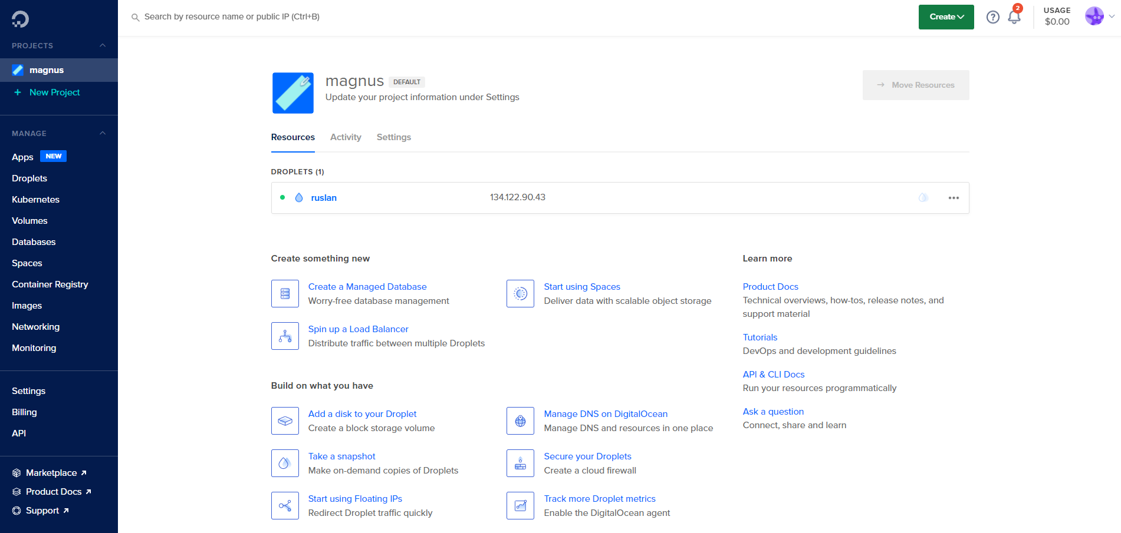Open Images in the sidebar
This screenshot has width=1121, height=533.
click(x=27, y=306)
